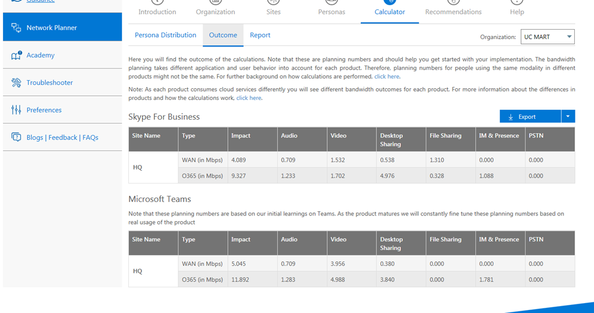Open the Organization dropdown UC MART
Image resolution: width=594 pixels, height=313 pixels.
[x=547, y=37]
